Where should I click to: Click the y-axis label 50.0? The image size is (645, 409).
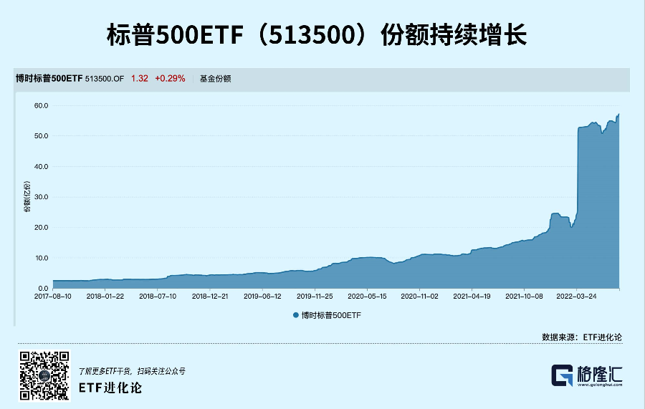[41, 136]
